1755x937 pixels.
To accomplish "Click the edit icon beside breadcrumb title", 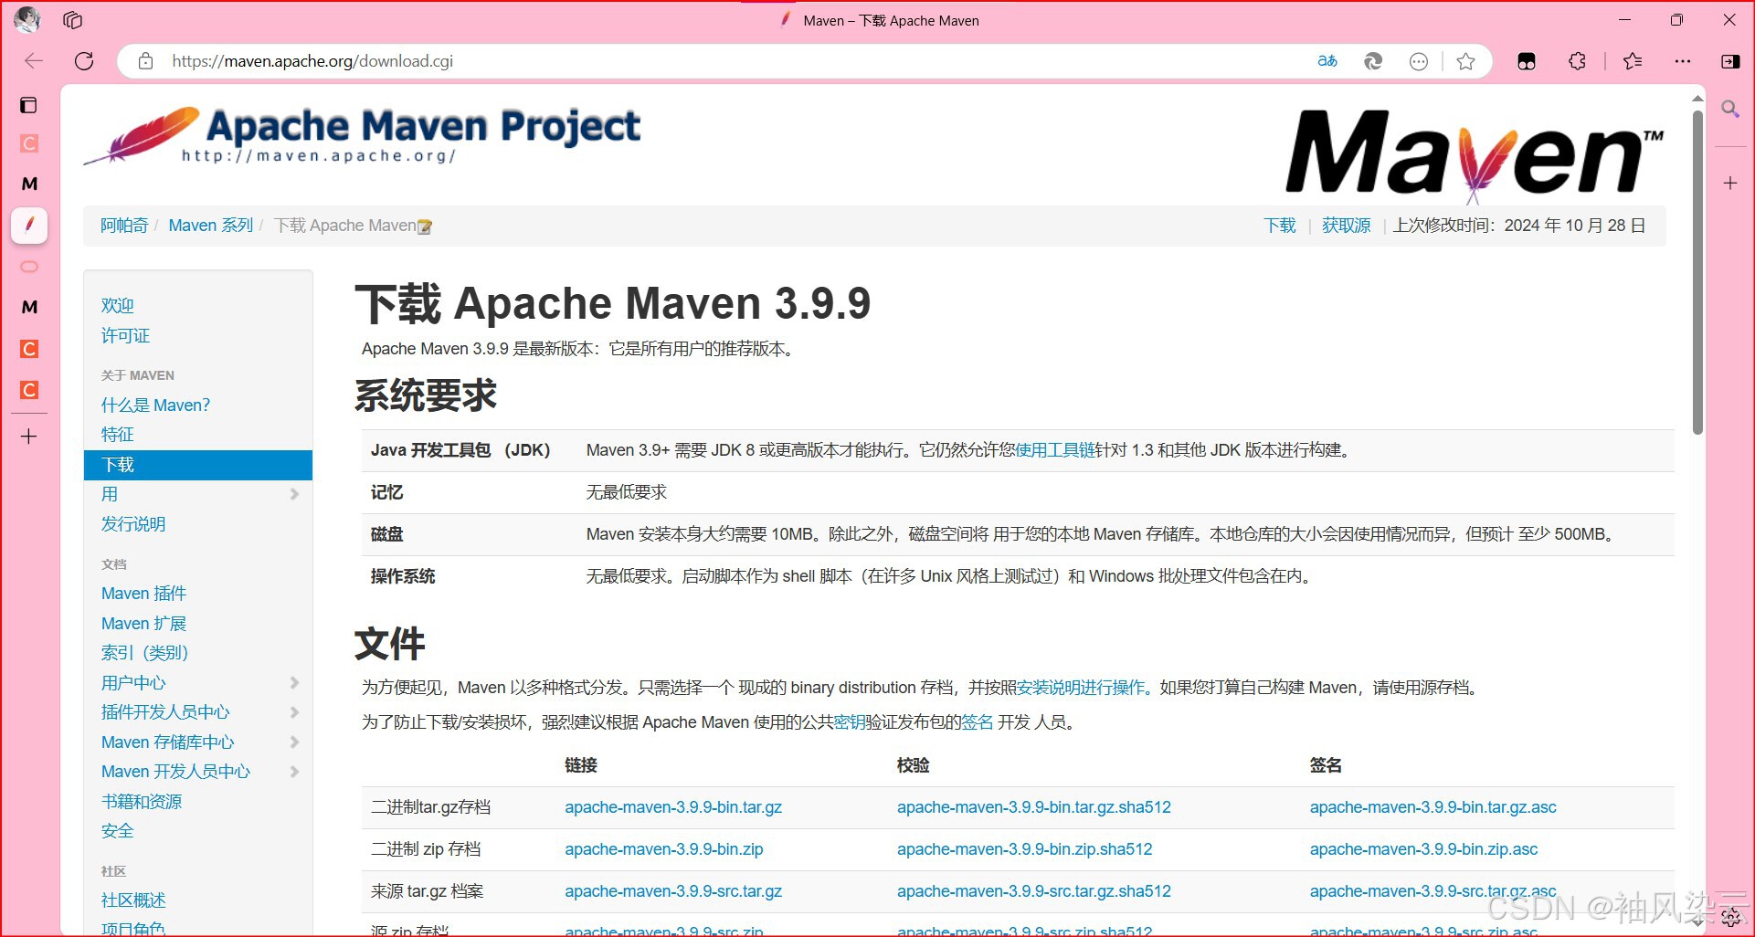I will click(425, 226).
